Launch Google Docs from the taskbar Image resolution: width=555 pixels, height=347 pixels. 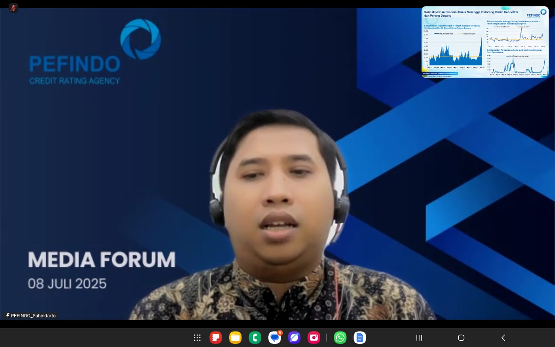pos(360,337)
